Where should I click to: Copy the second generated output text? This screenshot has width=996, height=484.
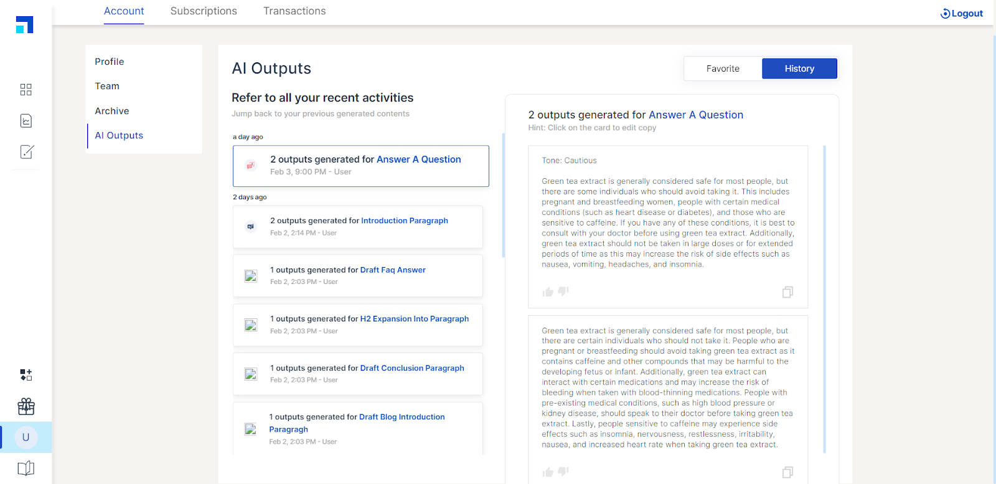tap(787, 472)
